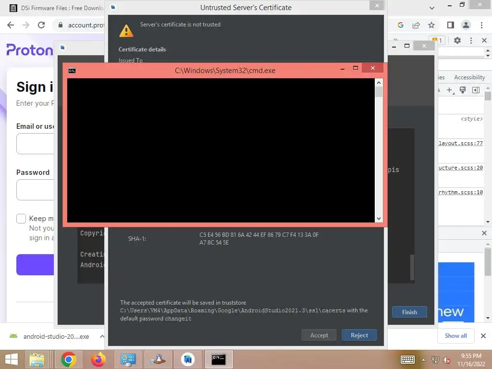
Task: Open Chrome from taskbar
Action: click(69, 359)
